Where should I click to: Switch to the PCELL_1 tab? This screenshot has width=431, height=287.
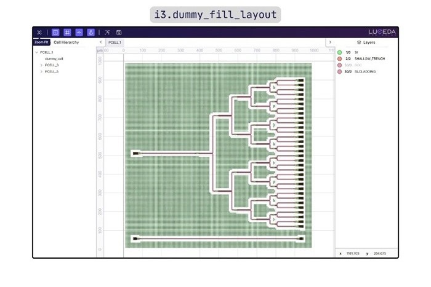point(115,42)
